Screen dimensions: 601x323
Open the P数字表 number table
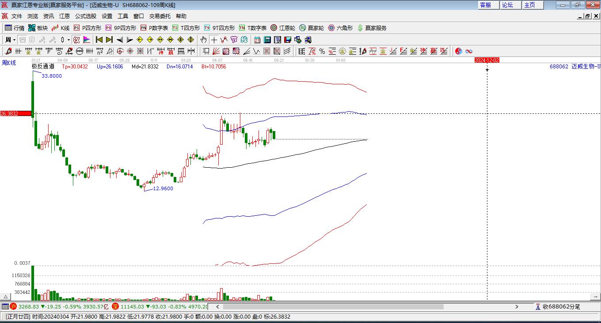coord(154,28)
